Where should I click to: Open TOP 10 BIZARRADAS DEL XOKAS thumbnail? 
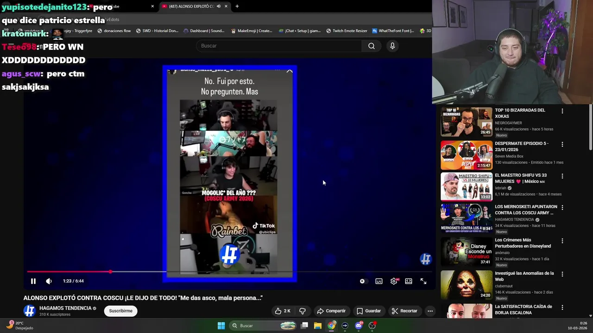point(467,122)
